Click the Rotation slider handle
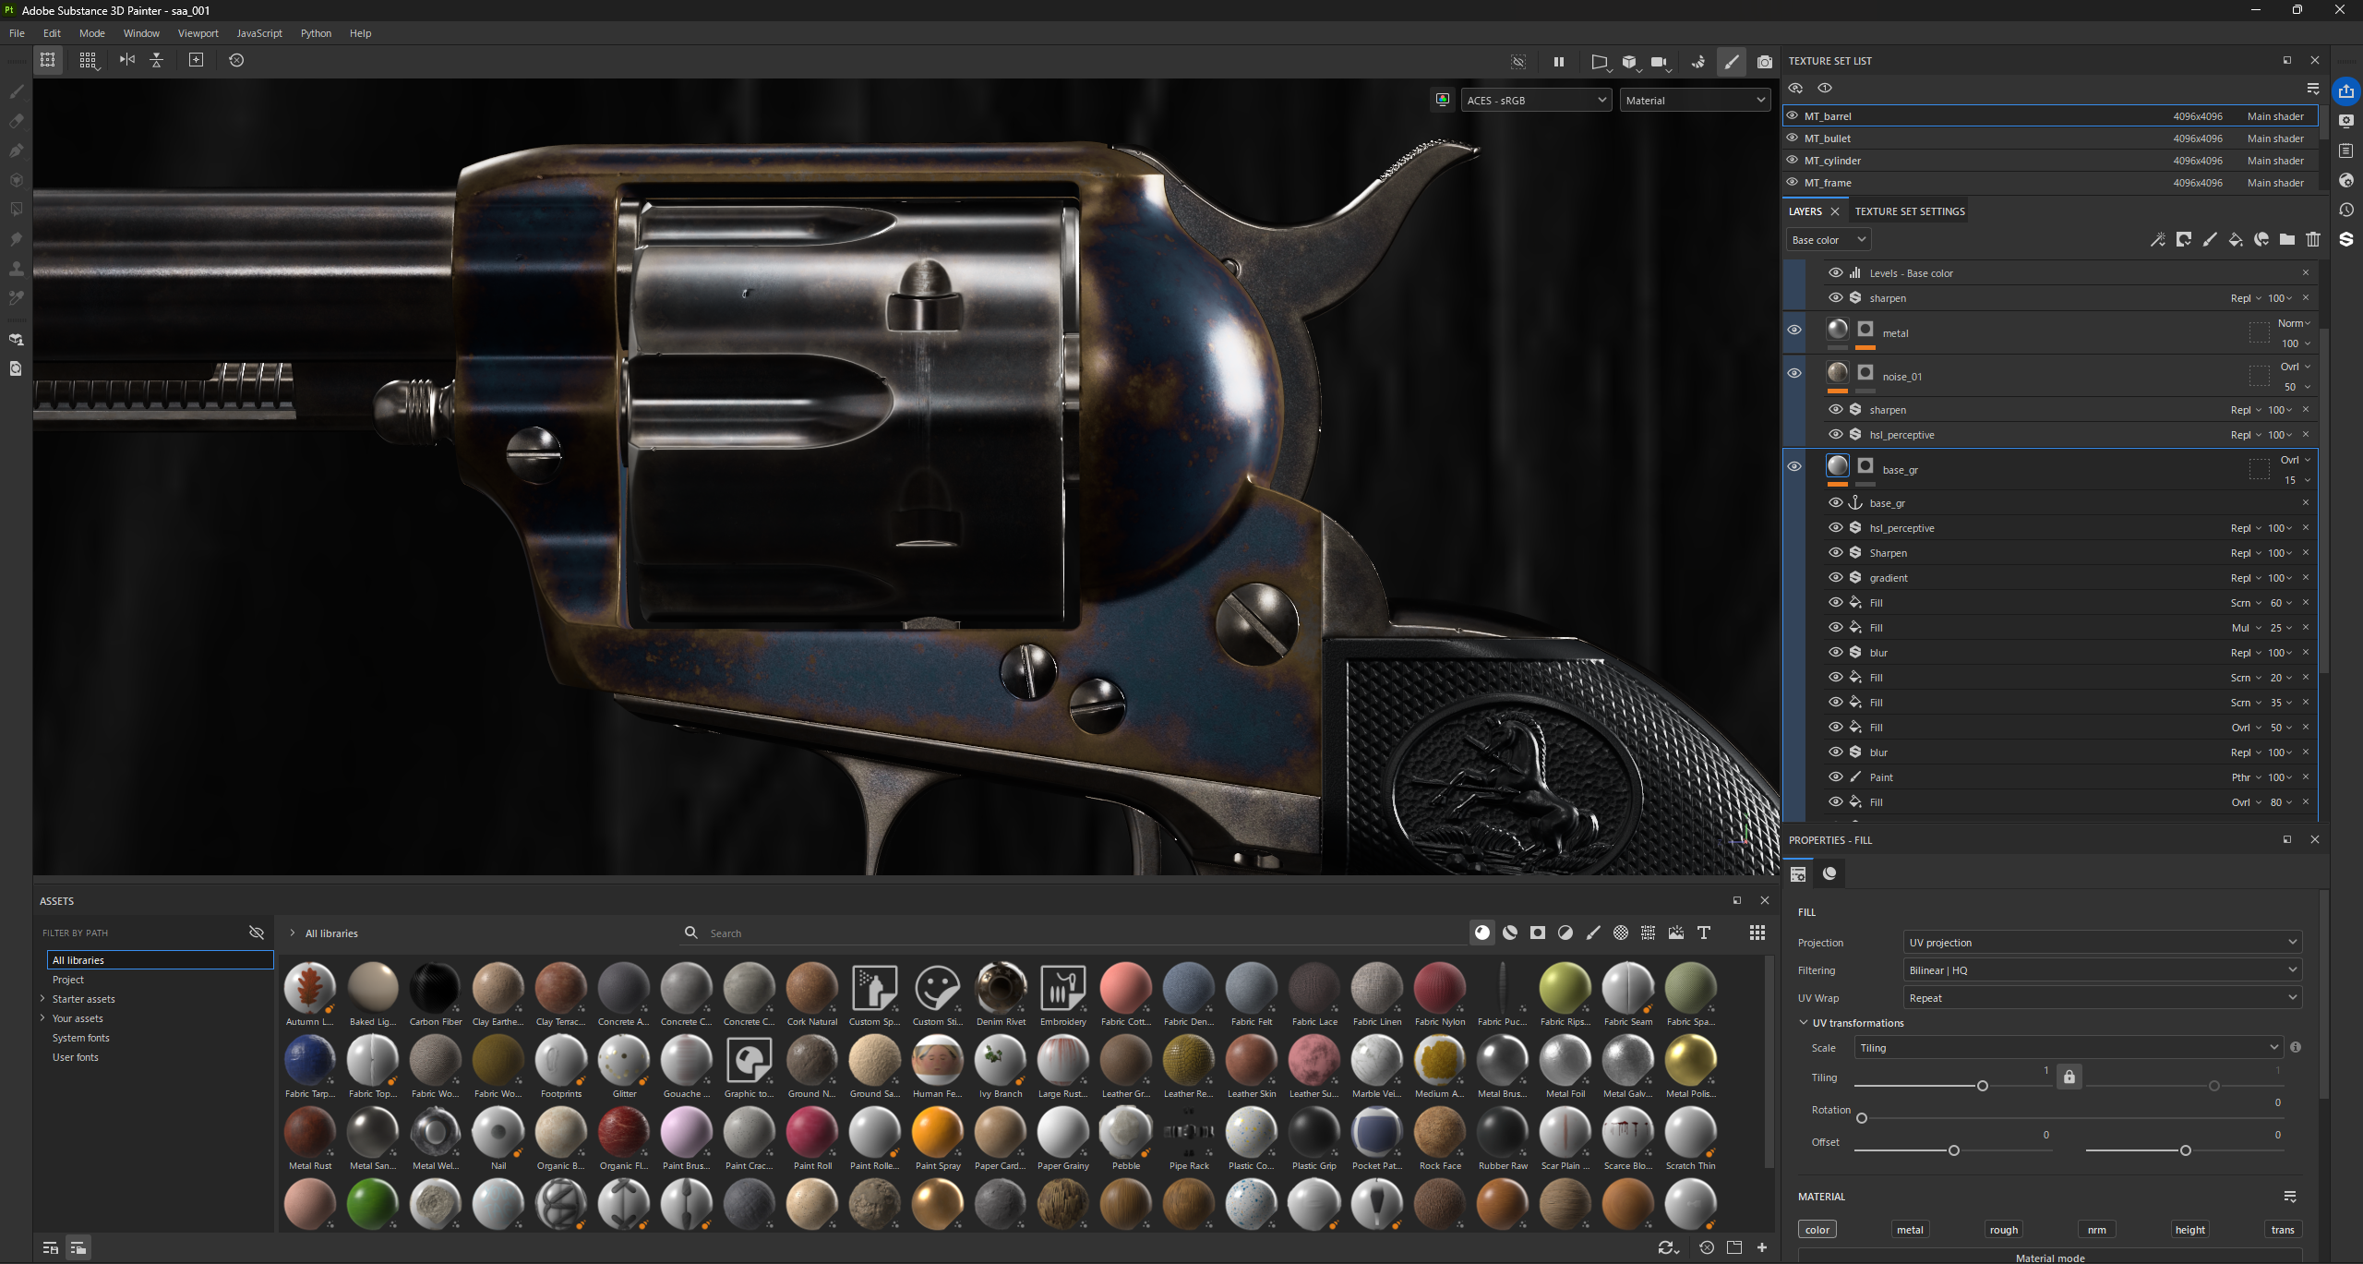This screenshot has height=1264, width=2363. [x=1862, y=1118]
